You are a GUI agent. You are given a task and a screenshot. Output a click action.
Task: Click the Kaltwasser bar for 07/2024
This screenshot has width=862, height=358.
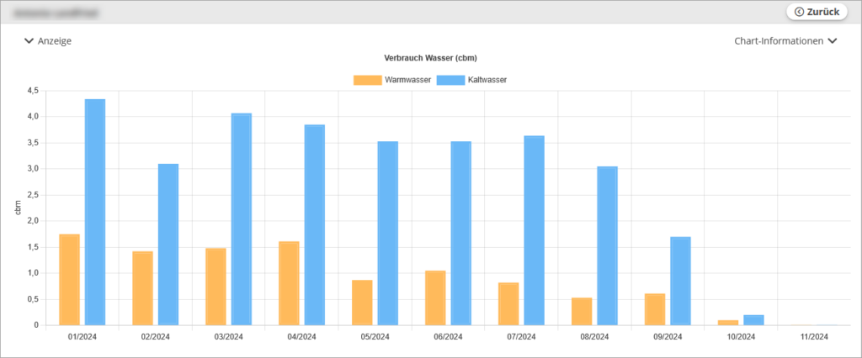535,230
